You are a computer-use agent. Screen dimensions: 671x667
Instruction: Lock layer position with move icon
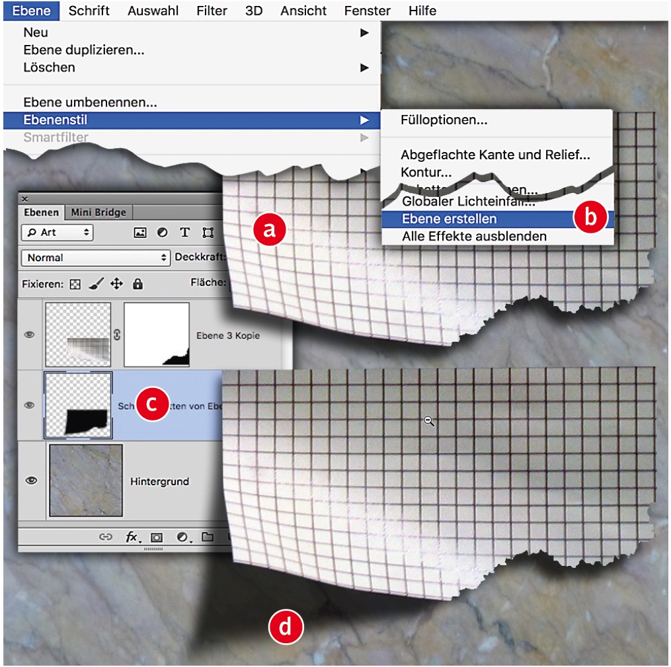point(116,284)
